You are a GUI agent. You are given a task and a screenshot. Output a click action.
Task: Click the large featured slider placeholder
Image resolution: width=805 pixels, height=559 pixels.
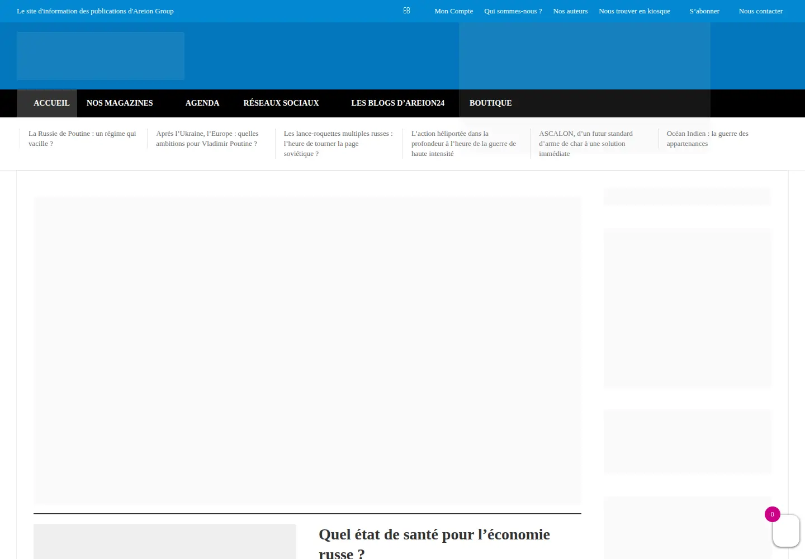click(307, 350)
